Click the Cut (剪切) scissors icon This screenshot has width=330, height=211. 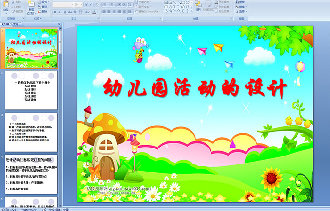(x=13, y=2)
